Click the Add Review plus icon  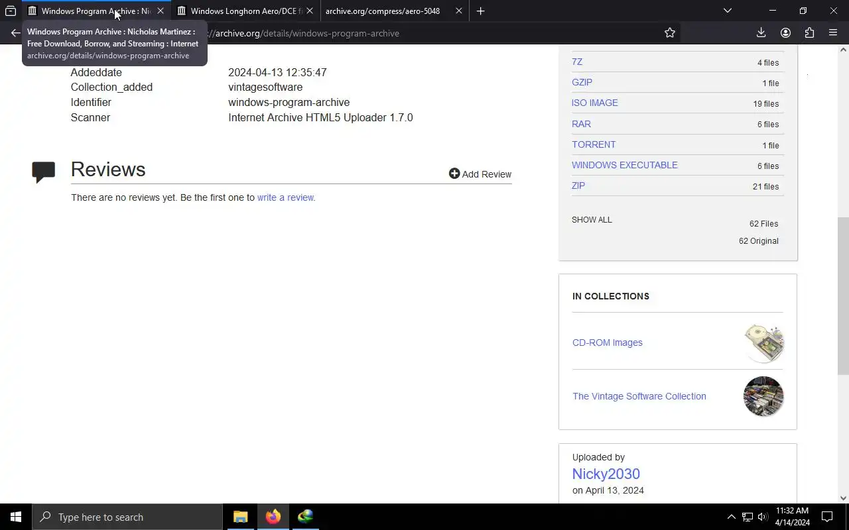[x=454, y=174]
